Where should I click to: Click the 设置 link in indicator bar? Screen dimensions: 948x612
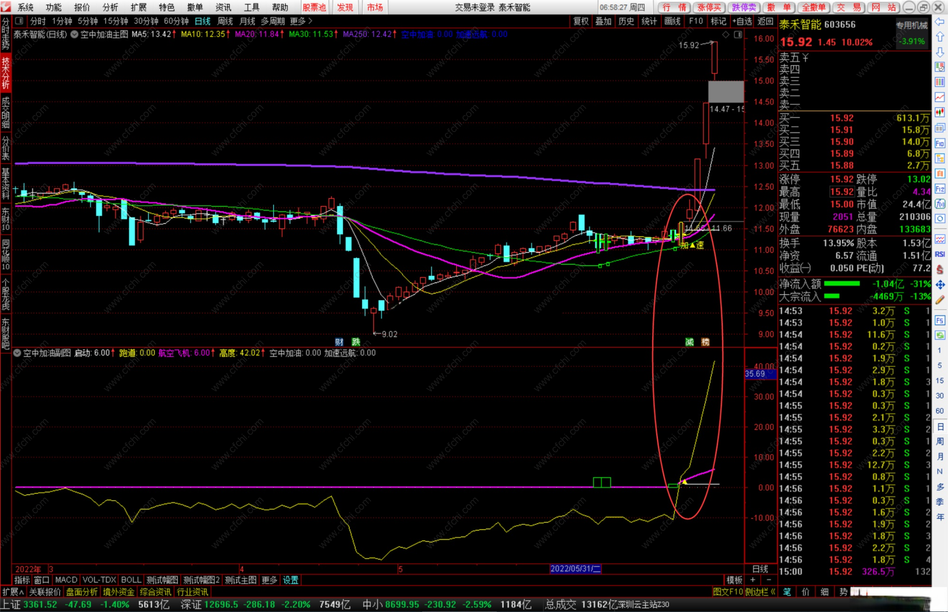290,580
